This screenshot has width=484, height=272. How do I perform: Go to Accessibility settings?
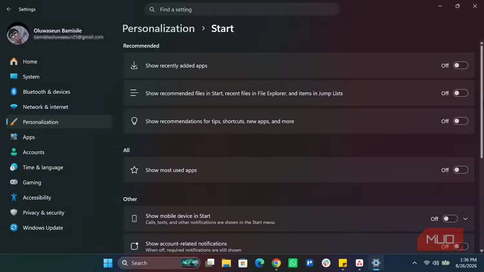coord(59,197)
